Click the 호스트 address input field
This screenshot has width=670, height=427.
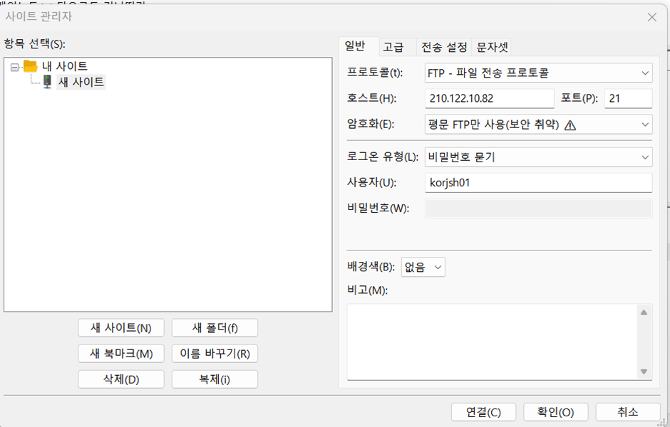click(x=489, y=98)
